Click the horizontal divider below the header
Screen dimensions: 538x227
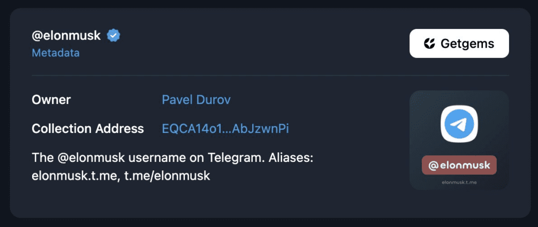(270, 76)
